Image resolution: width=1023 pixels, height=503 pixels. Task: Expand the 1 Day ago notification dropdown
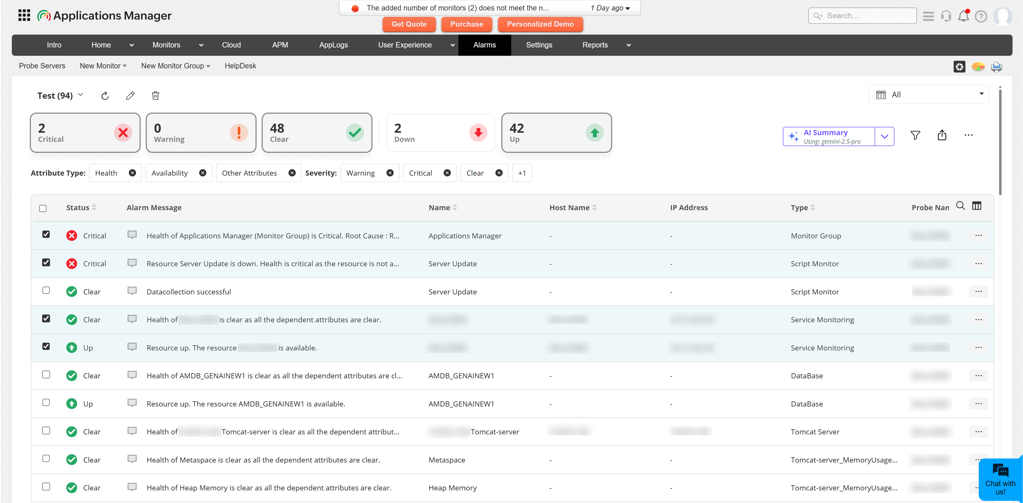[610, 8]
